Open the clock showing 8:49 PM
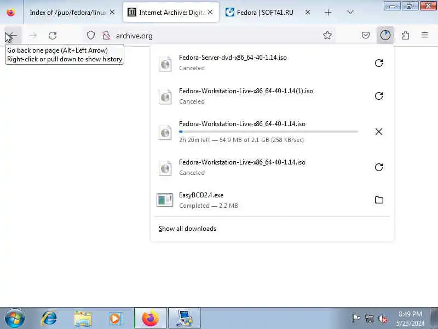This screenshot has height=329, width=438. pyautogui.click(x=410, y=319)
